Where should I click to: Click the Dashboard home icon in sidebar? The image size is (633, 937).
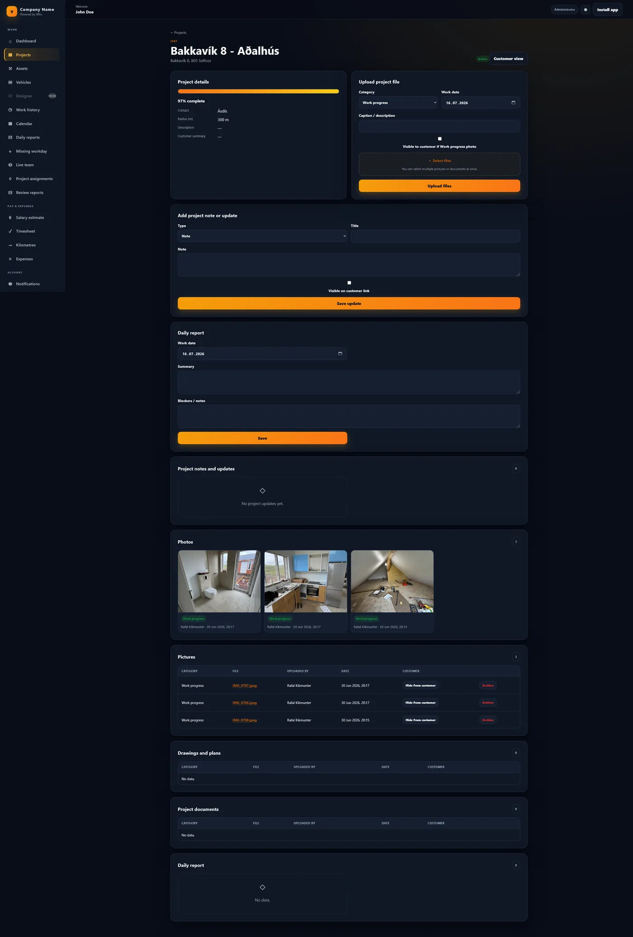tap(10, 41)
